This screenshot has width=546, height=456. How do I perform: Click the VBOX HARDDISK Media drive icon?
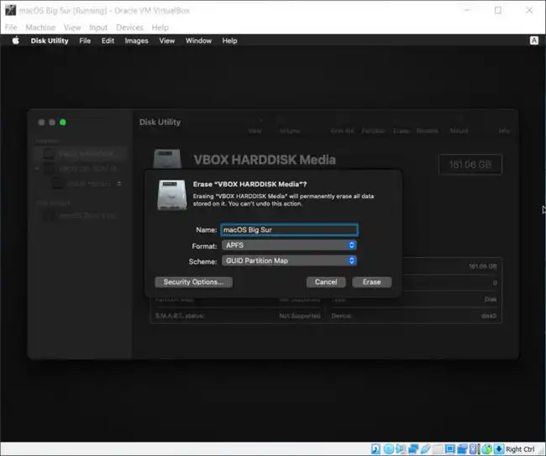[x=169, y=162]
